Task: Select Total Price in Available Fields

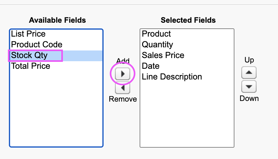Action: click(31, 66)
